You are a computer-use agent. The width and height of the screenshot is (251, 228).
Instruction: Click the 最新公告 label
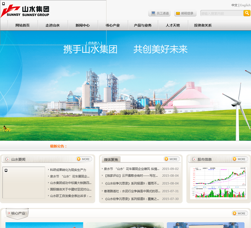(58, 146)
